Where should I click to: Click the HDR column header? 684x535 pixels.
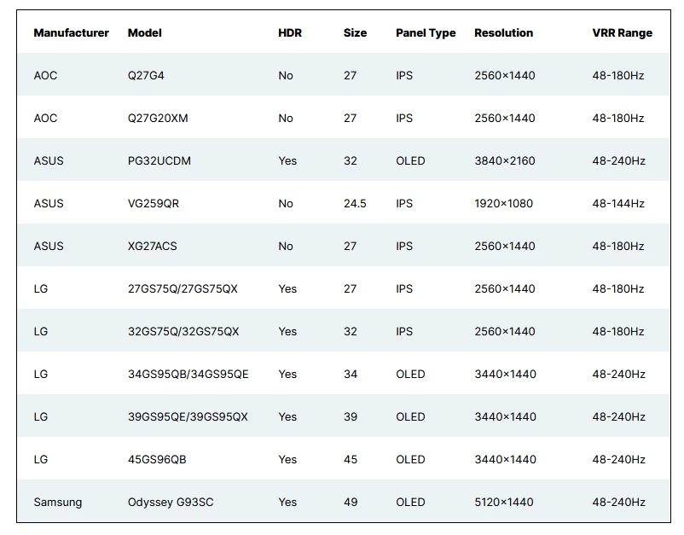click(x=290, y=32)
